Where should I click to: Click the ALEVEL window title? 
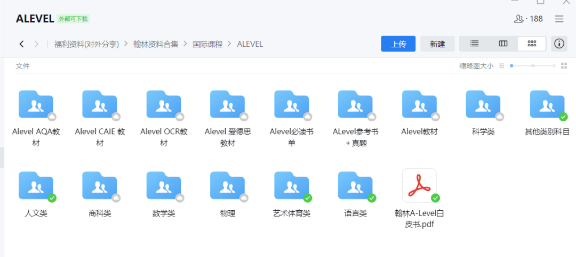click(x=35, y=19)
